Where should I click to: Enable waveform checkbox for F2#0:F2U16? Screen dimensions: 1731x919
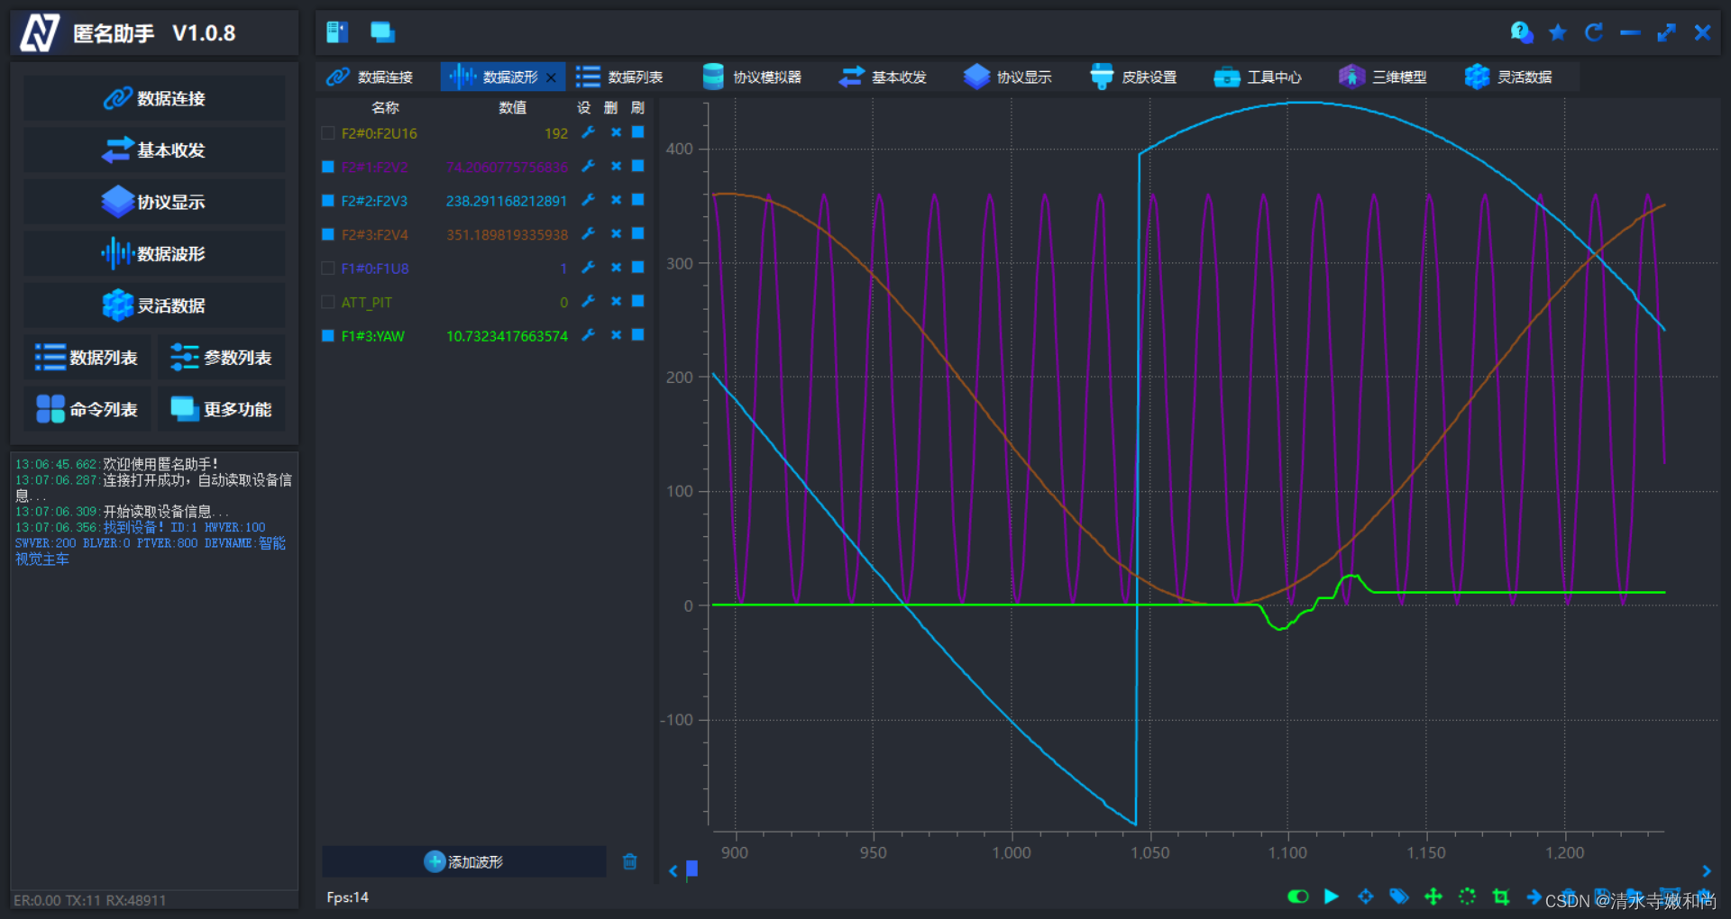pyautogui.click(x=328, y=132)
